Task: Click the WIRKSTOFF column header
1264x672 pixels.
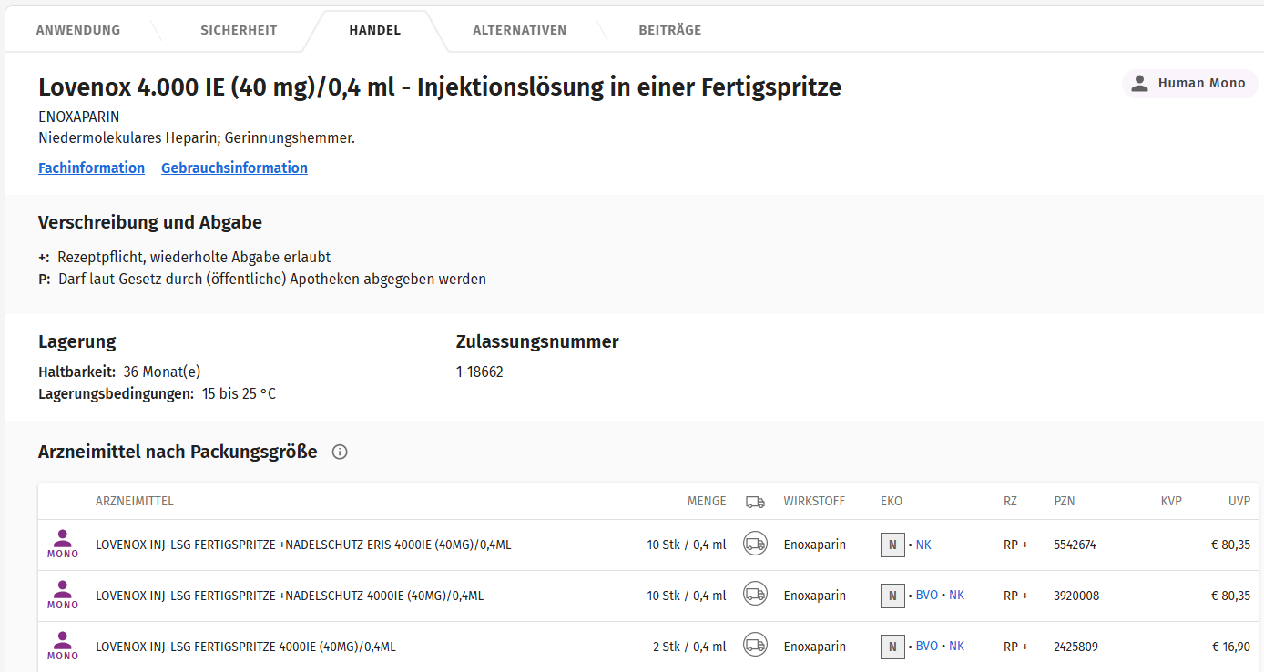Action: (x=814, y=502)
